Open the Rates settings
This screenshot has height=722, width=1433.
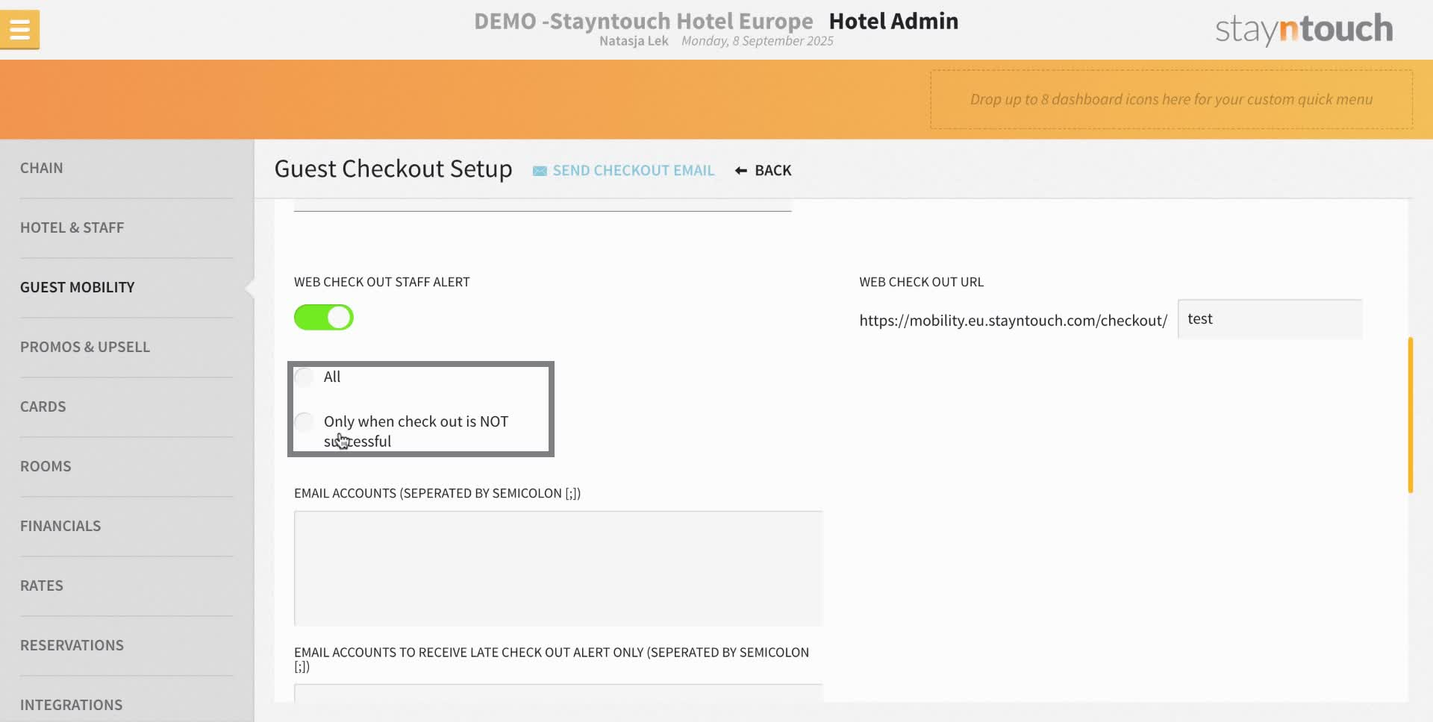42,586
